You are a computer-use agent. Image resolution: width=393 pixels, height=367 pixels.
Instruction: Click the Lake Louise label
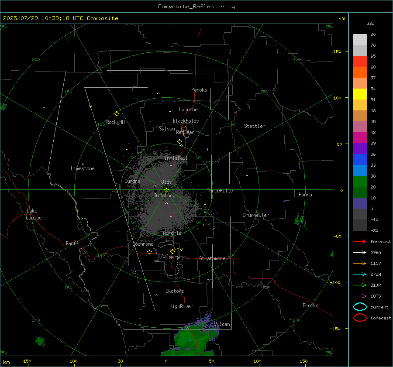click(x=34, y=214)
